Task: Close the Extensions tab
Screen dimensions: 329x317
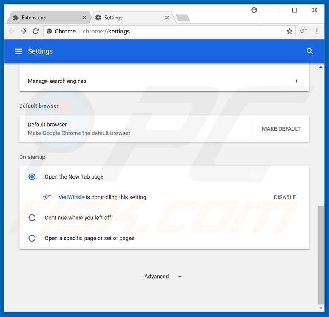Action: tap(85, 18)
